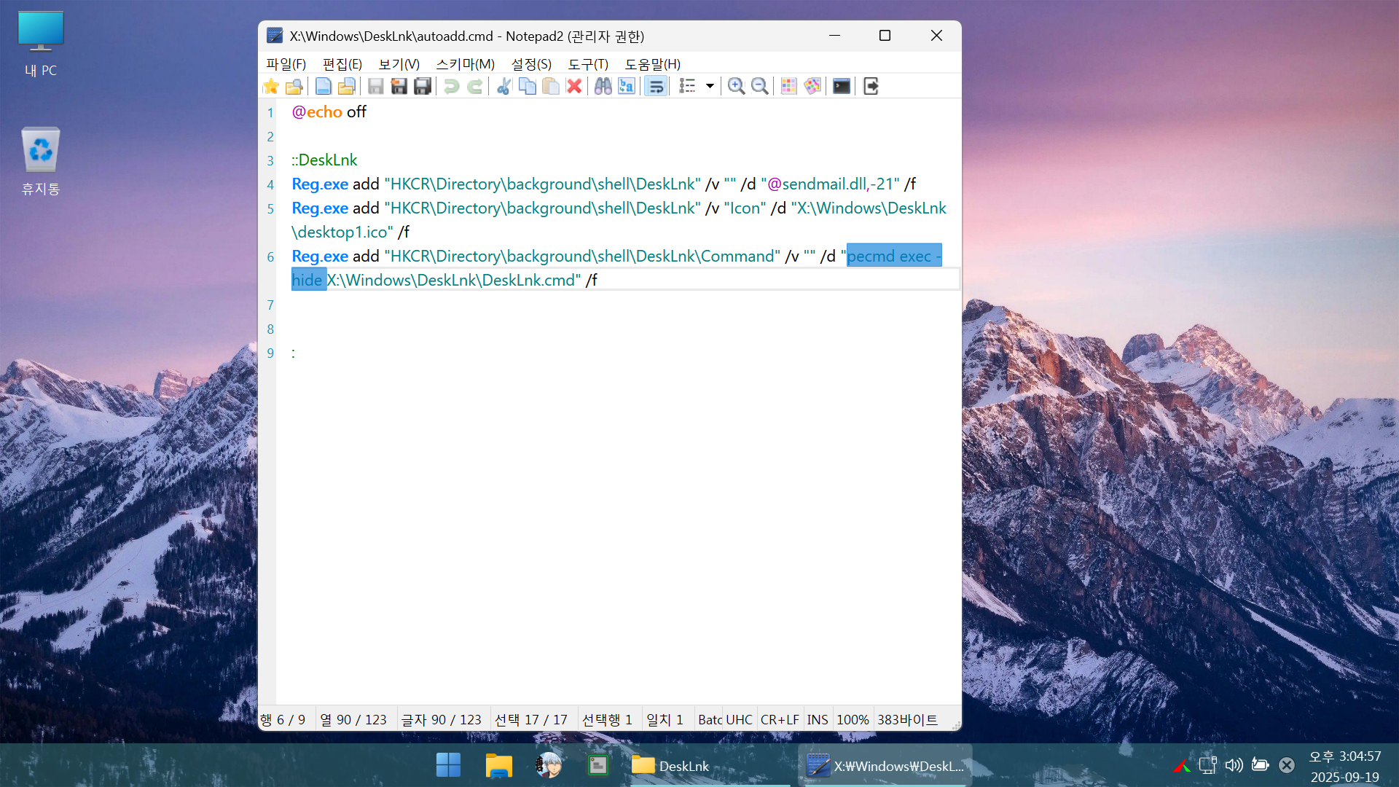This screenshot has height=787, width=1399.
Task: Click the Favorites star icon
Action: tap(271, 86)
